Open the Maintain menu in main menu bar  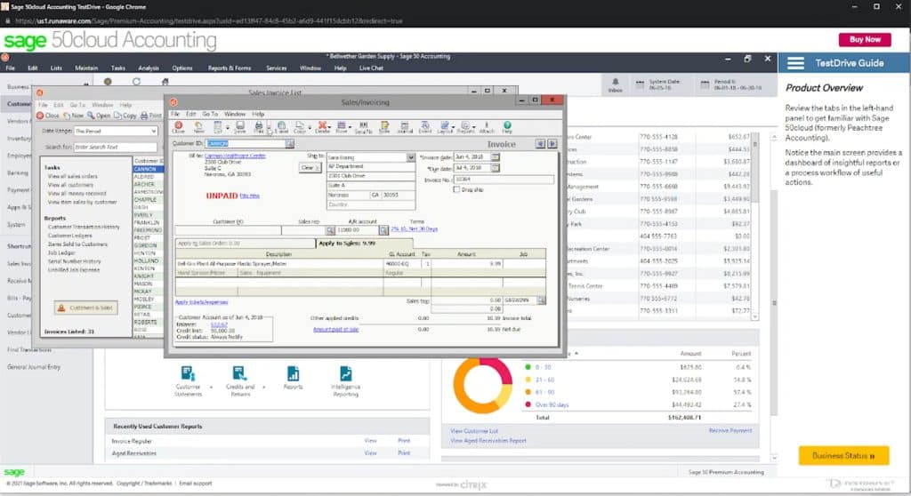(86, 68)
